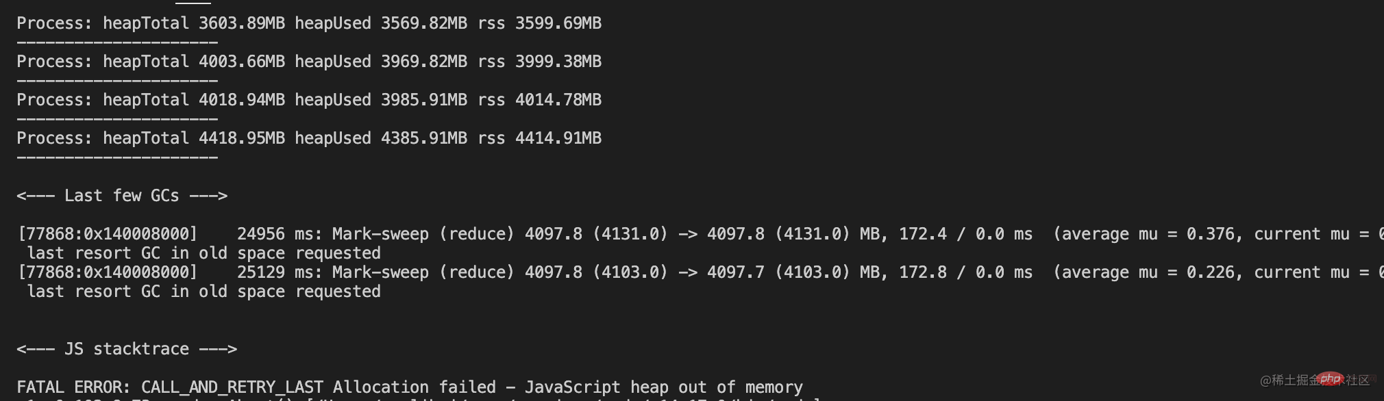Click second 'last resort GC' message
The height and width of the screenshot is (401, 1384).
pos(203,292)
